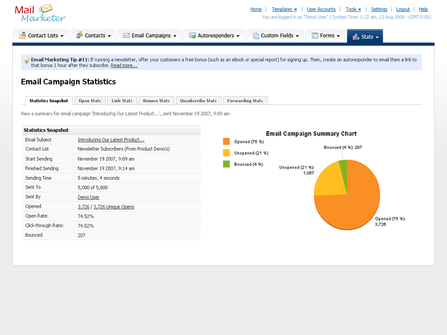Click the Stats bar chart icon
This screenshot has width=447, height=335.
pyautogui.click(x=355, y=36)
